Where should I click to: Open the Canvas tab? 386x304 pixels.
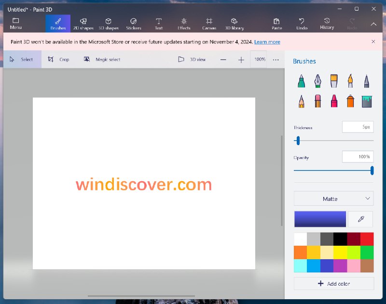pyautogui.click(x=209, y=24)
